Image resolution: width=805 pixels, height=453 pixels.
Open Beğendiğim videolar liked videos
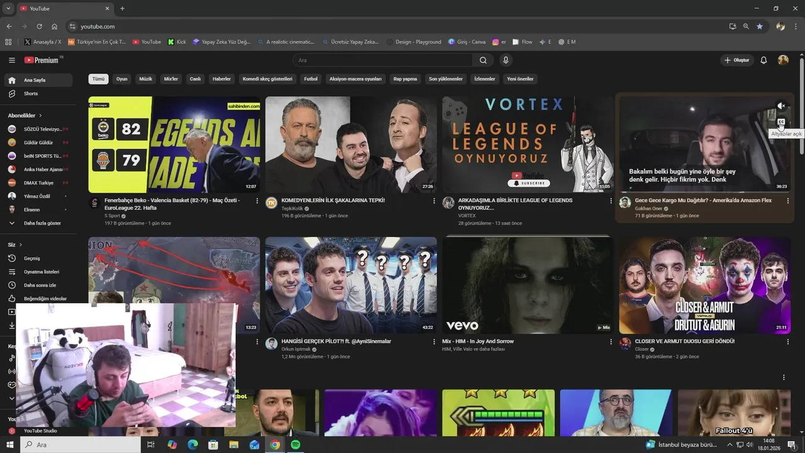[45, 299]
